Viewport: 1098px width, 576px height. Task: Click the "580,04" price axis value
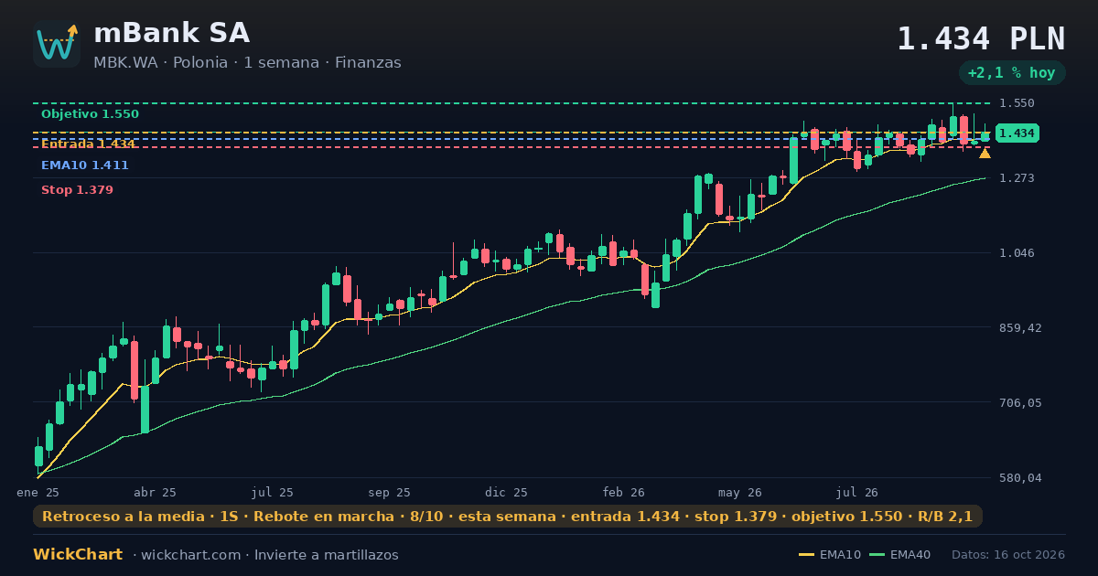tap(1020, 478)
